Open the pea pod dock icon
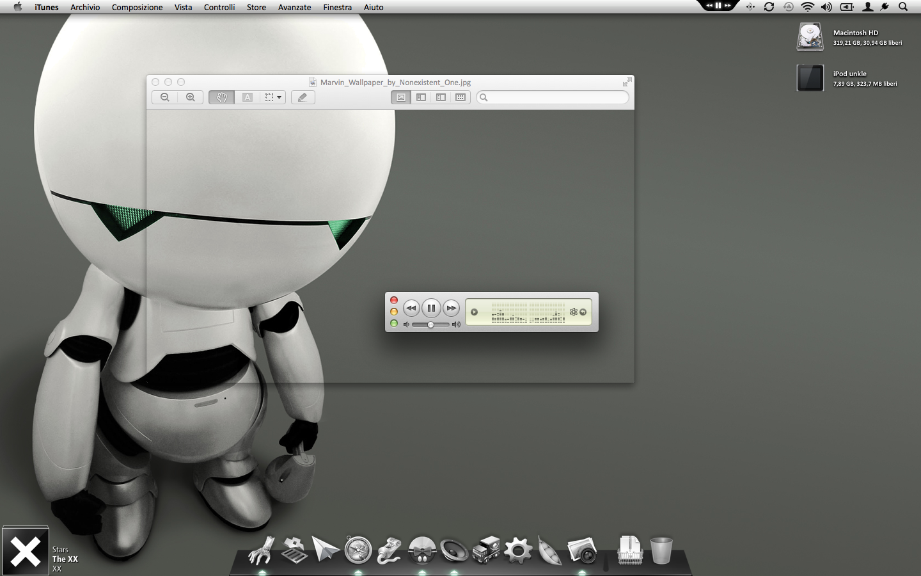The image size is (921, 576). pyautogui.click(x=550, y=550)
